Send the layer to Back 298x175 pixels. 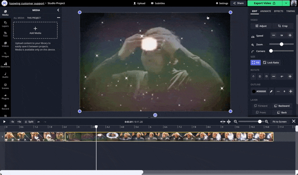tap(282, 112)
